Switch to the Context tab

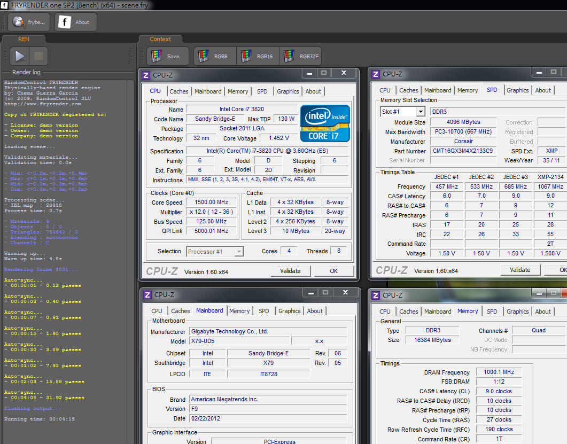click(x=160, y=39)
